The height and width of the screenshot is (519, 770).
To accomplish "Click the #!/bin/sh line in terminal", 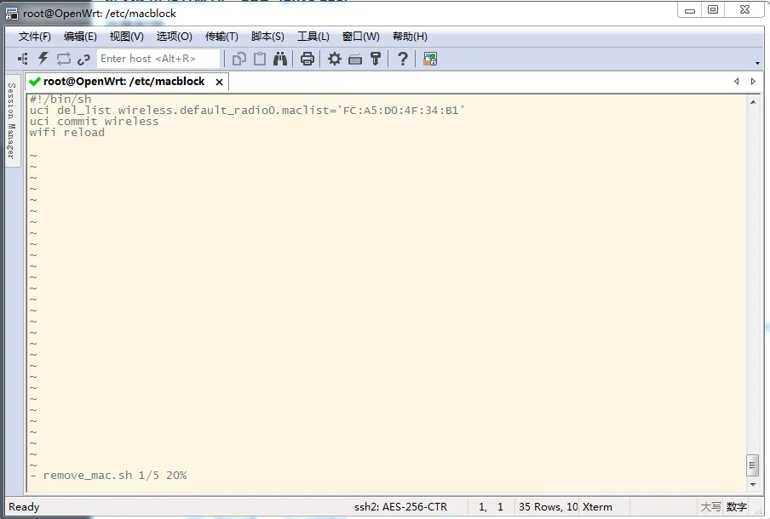I will pyautogui.click(x=60, y=99).
